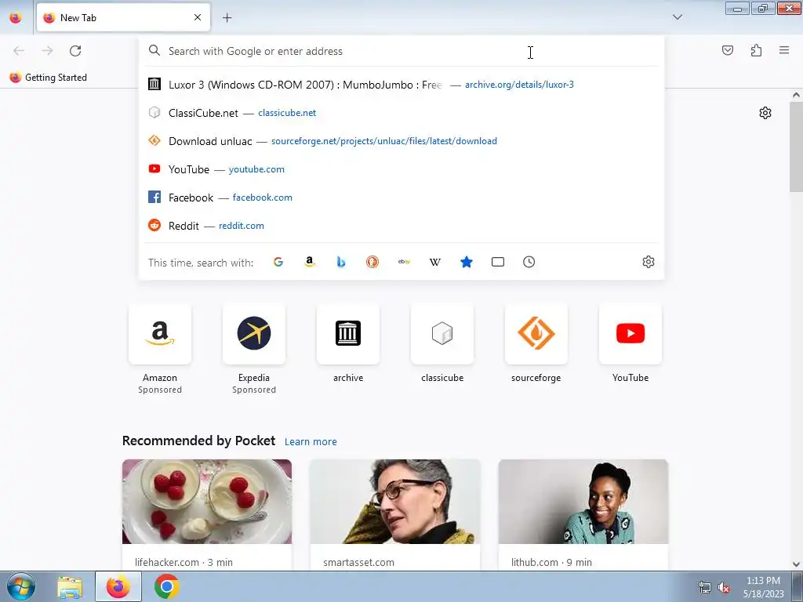Open a new tab with plus
803x602 pixels.
(x=227, y=17)
